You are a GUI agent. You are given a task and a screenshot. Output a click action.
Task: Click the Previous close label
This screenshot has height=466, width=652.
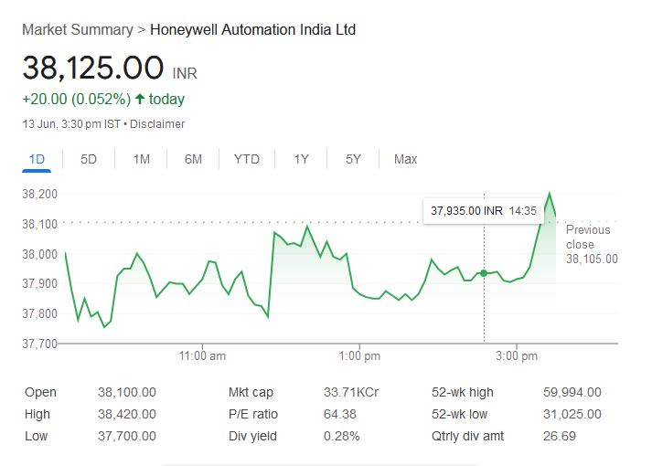pos(588,237)
